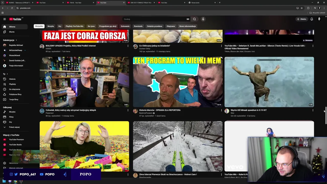Open Polubione filmy liked videos

click(15, 94)
